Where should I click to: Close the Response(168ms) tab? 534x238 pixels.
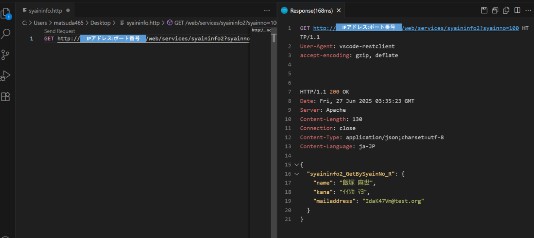pos(339,11)
